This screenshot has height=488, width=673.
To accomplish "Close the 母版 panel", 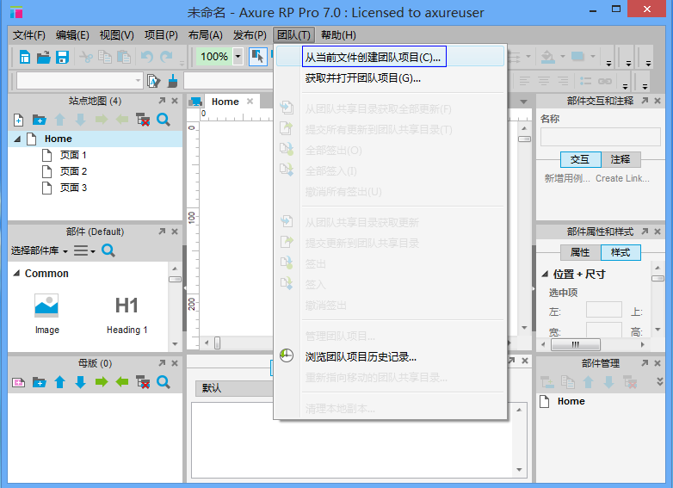I will pos(175,363).
